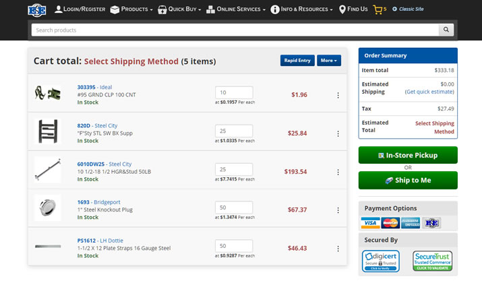Click the MasterCard payment icon
Viewport: 482px width, 283px height.
[390, 223]
